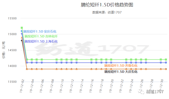169x99 pixels.
Task: Select the 腈纶短纤1.5D 上海石化 series label
Action: [x=41, y=41]
